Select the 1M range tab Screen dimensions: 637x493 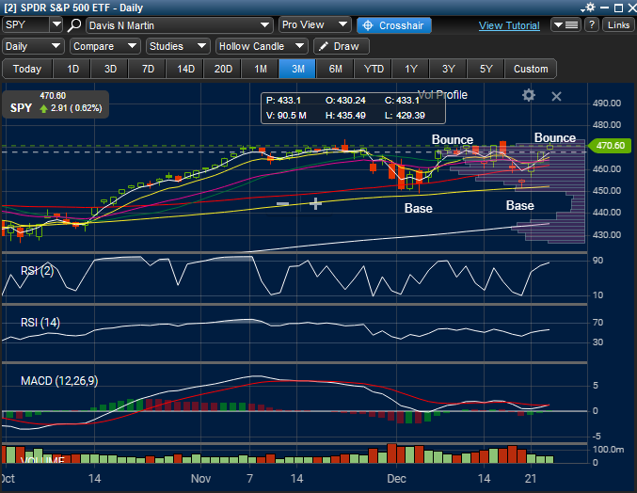(x=261, y=69)
